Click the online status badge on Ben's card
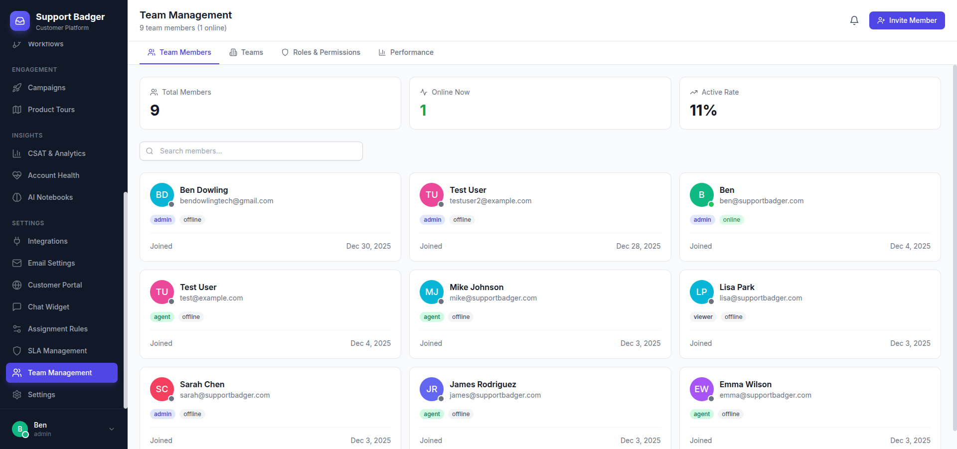 [731, 220]
